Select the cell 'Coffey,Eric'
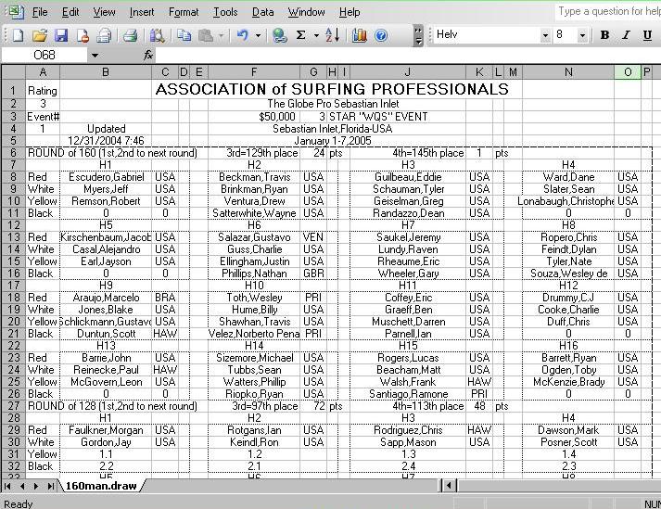Screen dimensions: 661x509 tap(408, 298)
